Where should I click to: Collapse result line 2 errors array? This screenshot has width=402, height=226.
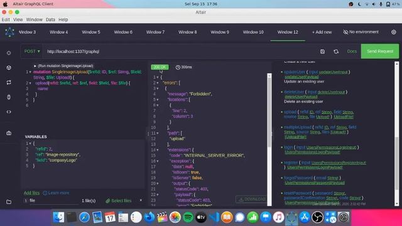coord(158,83)
